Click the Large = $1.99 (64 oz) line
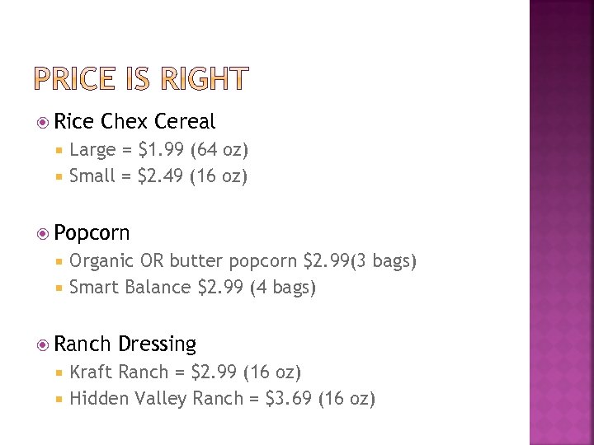594x445 pixels. pos(159,150)
